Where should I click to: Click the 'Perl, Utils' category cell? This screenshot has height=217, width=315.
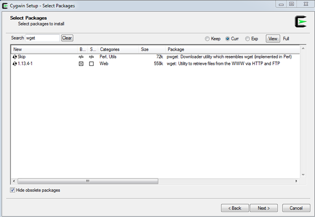click(x=108, y=57)
